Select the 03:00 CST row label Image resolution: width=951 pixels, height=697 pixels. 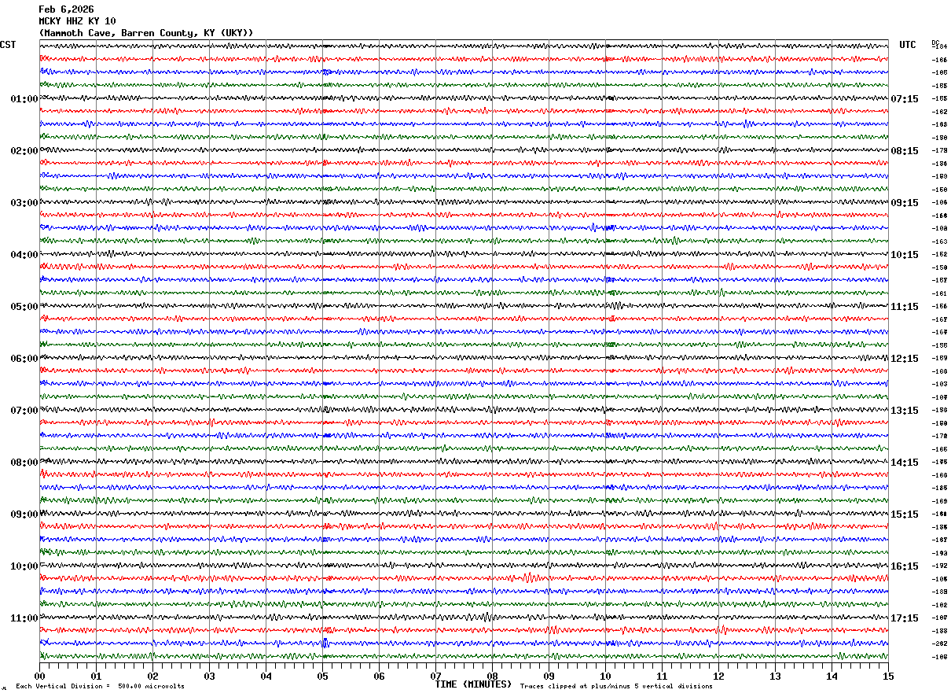coord(24,203)
